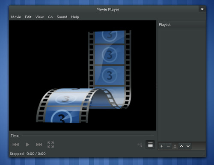Open the Edit menu
214x165 pixels.
[28, 17]
